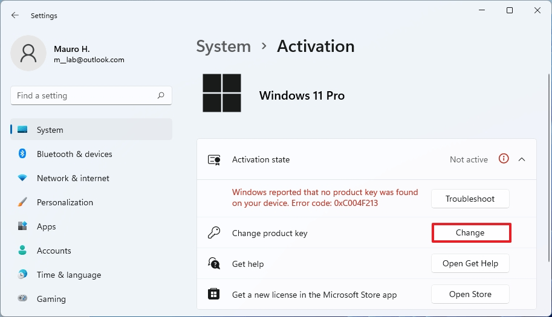The width and height of the screenshot is (552, 317).
Task: Click the System breadcrumb link
Action: [x=223, y=46]
